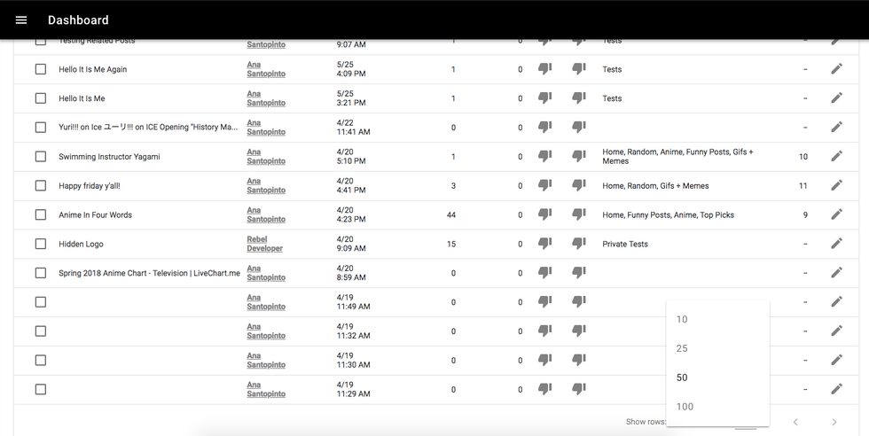Tick the Spring 2018 Anime Chart checkbox
This screenshot has height=436, width=869.
point(41,273)
